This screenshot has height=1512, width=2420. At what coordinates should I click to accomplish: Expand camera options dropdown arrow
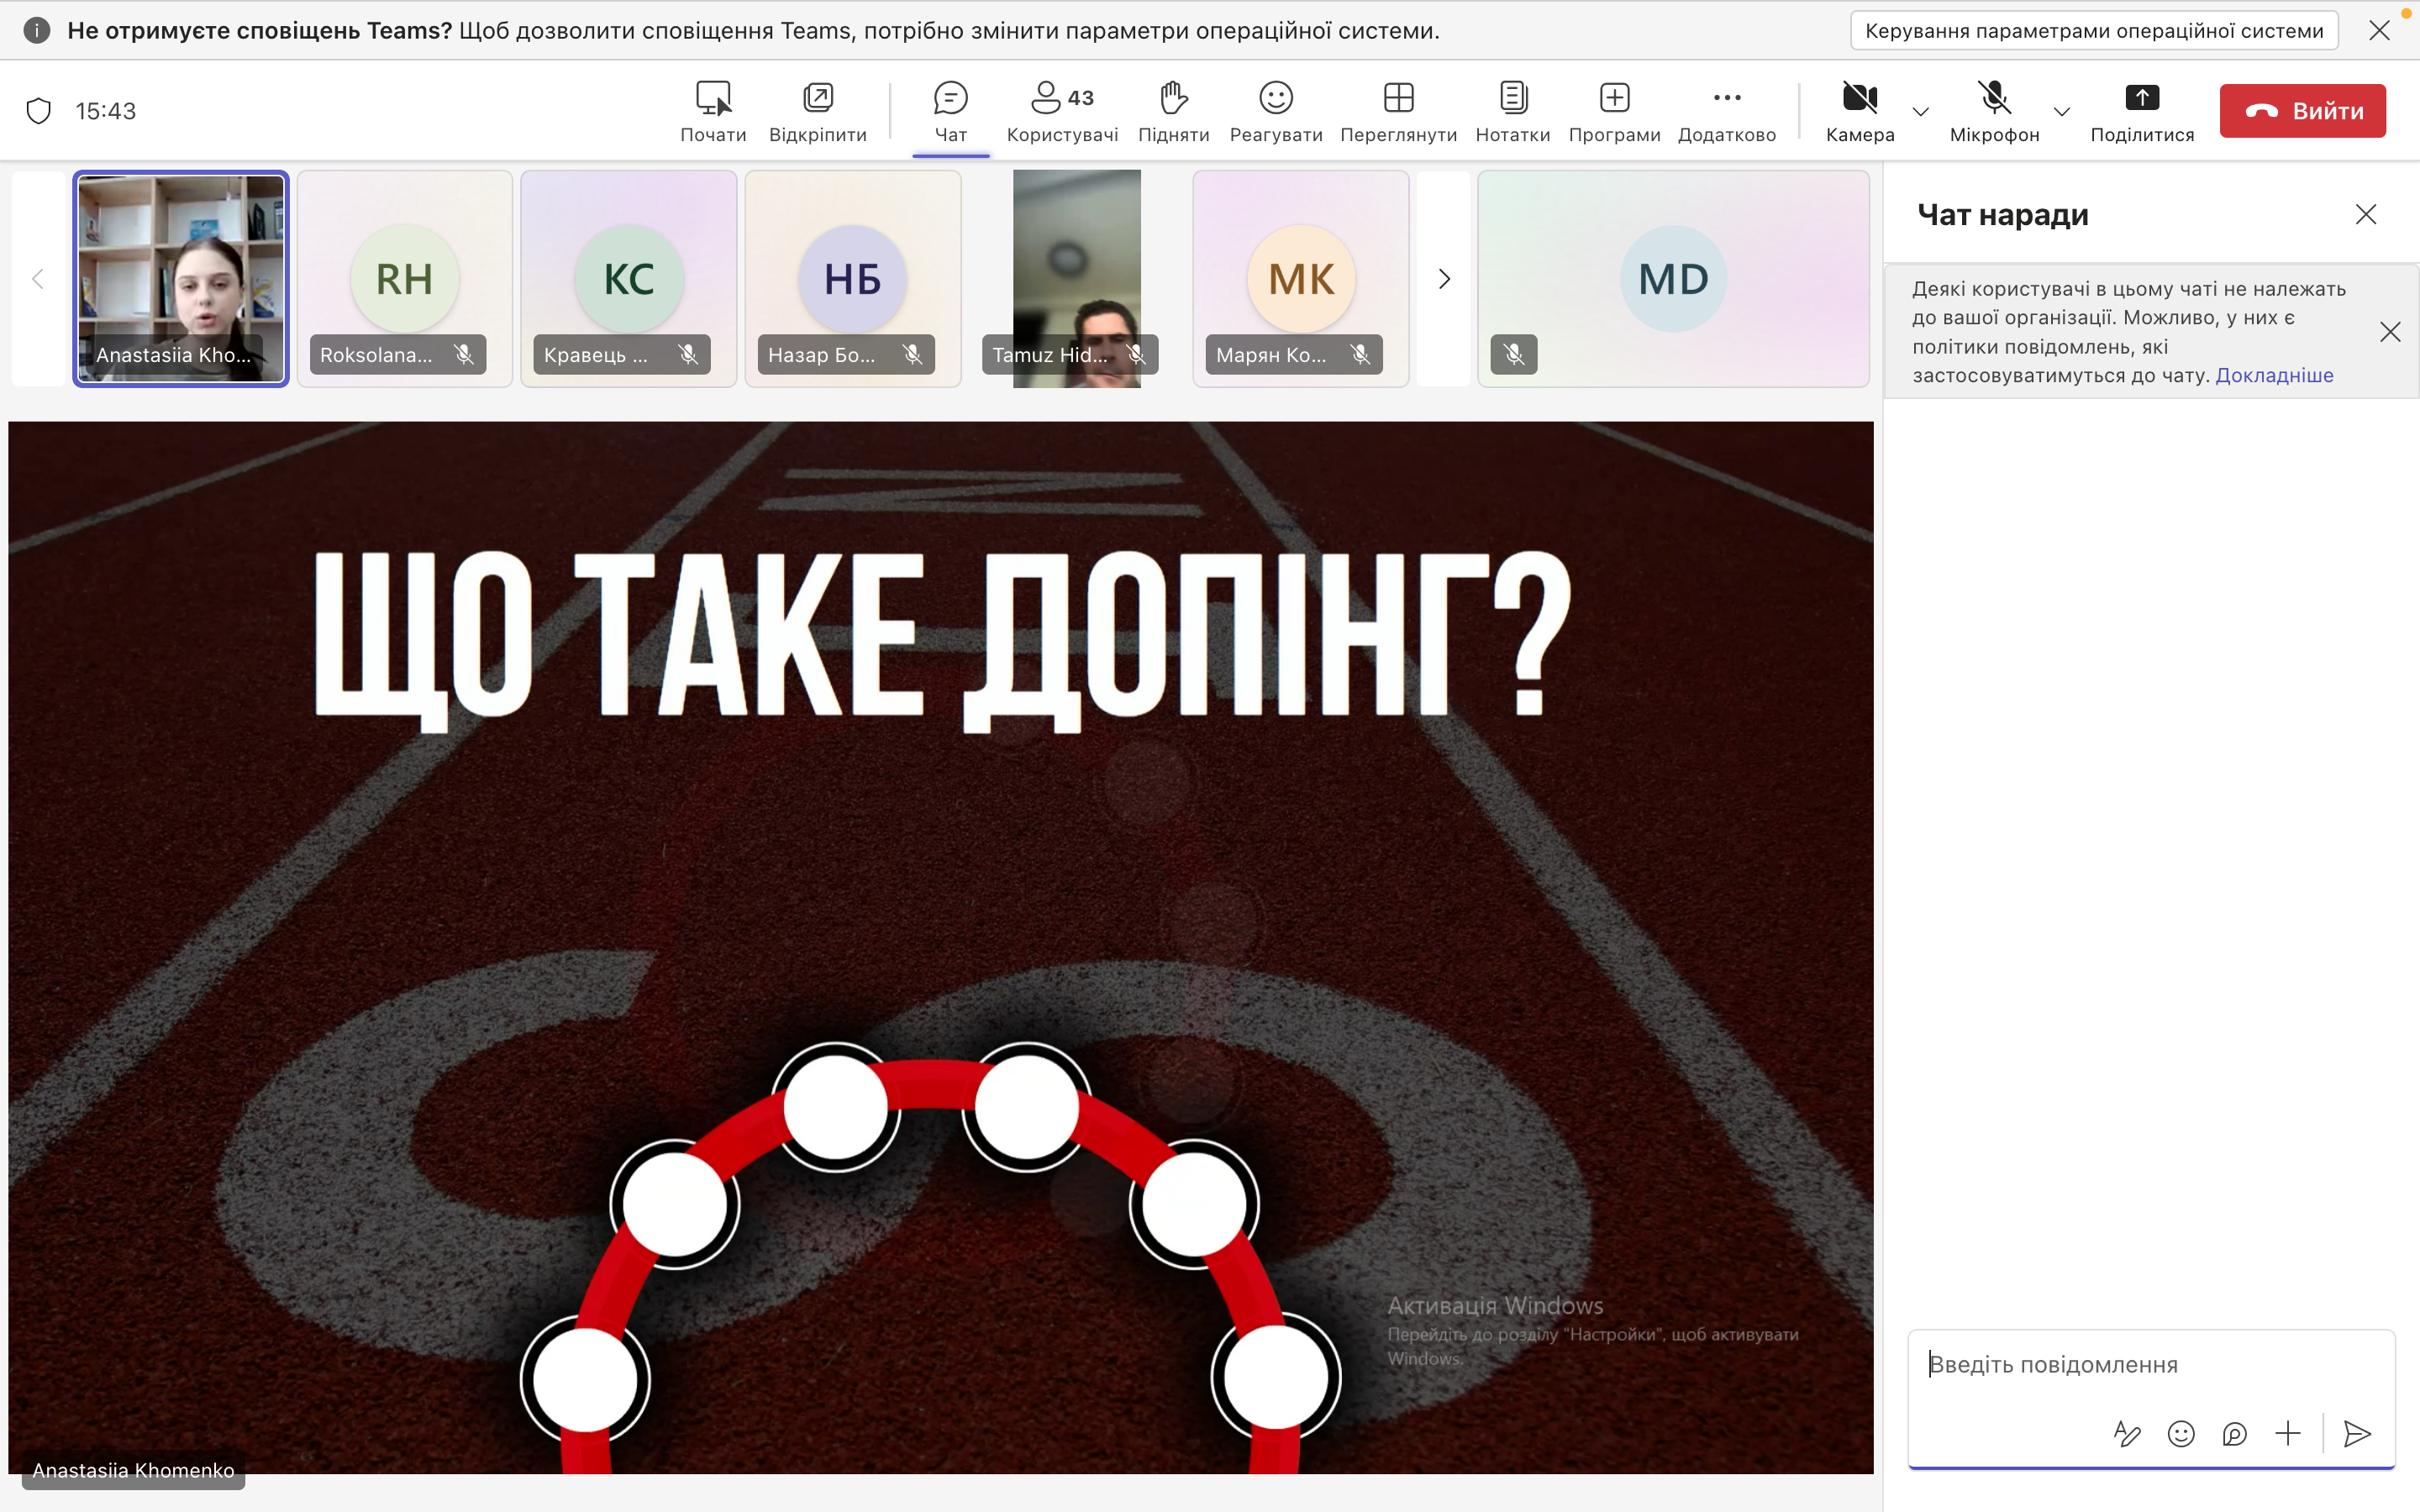click(x=1920, y=111)
